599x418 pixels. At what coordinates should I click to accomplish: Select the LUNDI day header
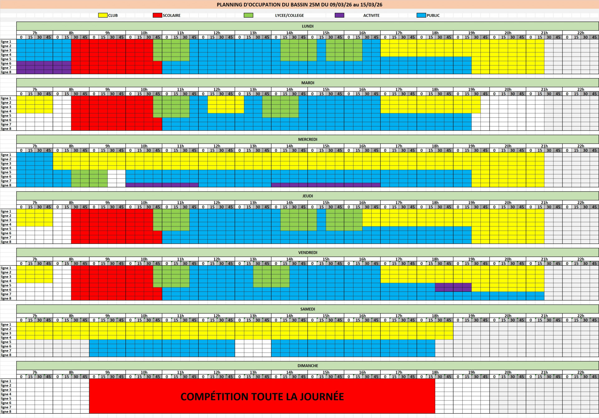[x=307, y=26]
